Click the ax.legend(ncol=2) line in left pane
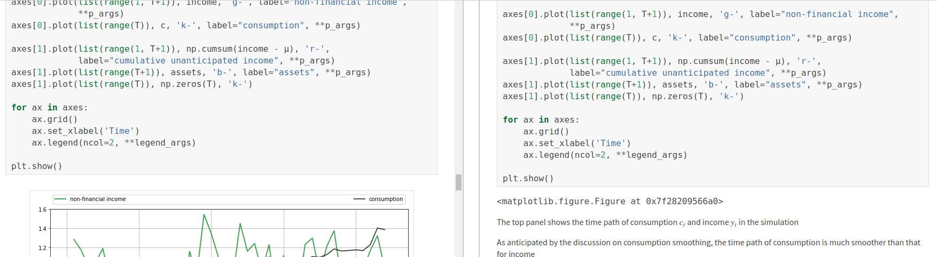 point(114,143)
